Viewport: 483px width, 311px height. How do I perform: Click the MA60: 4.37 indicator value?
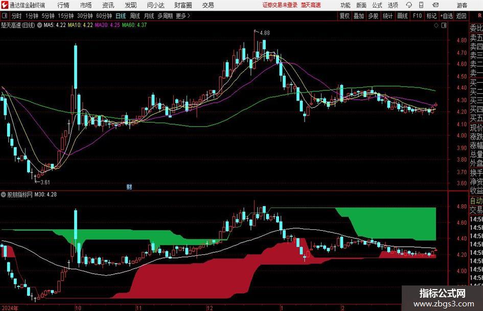pyautogui.click(x=134, y=25)
